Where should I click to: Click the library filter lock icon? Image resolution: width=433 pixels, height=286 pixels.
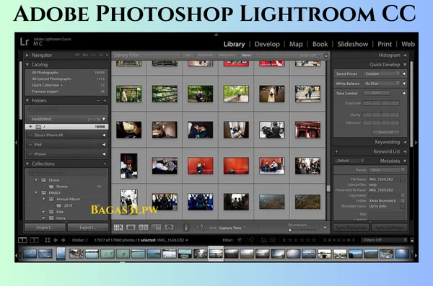pos(326,55)
